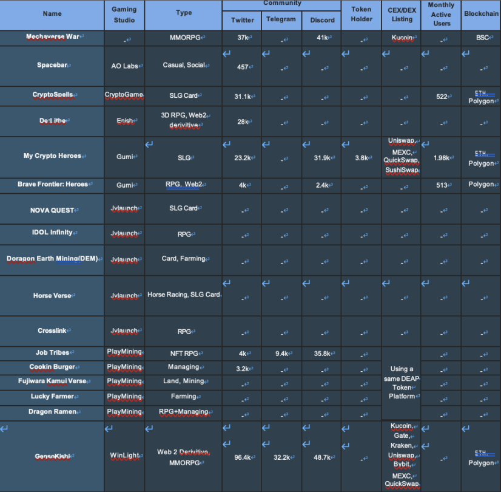Select the "3D RPG, Web2 derivitive" type cell
This screenshot has width=501, height=492.
pos(184,120)
